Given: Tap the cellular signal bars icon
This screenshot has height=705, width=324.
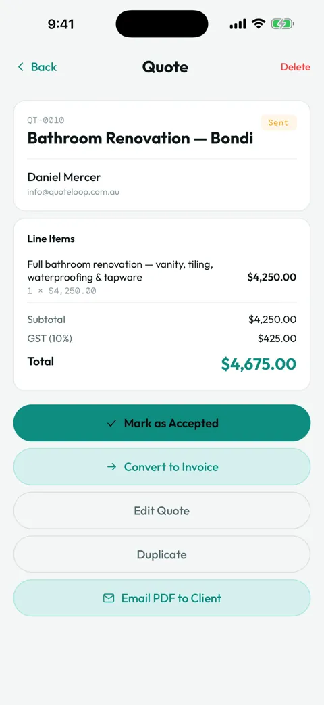Looking at the screenshot, I should point(238,24).
